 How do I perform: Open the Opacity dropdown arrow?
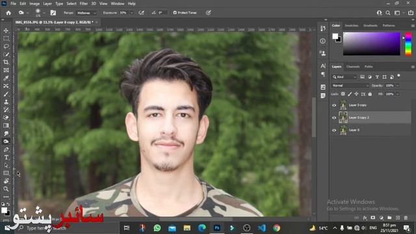point(397,85)
